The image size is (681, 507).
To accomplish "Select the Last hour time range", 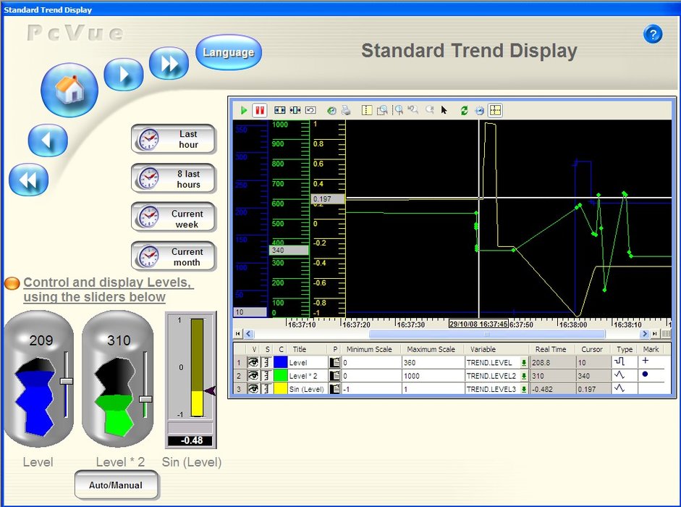I will [x=174, y=139].
